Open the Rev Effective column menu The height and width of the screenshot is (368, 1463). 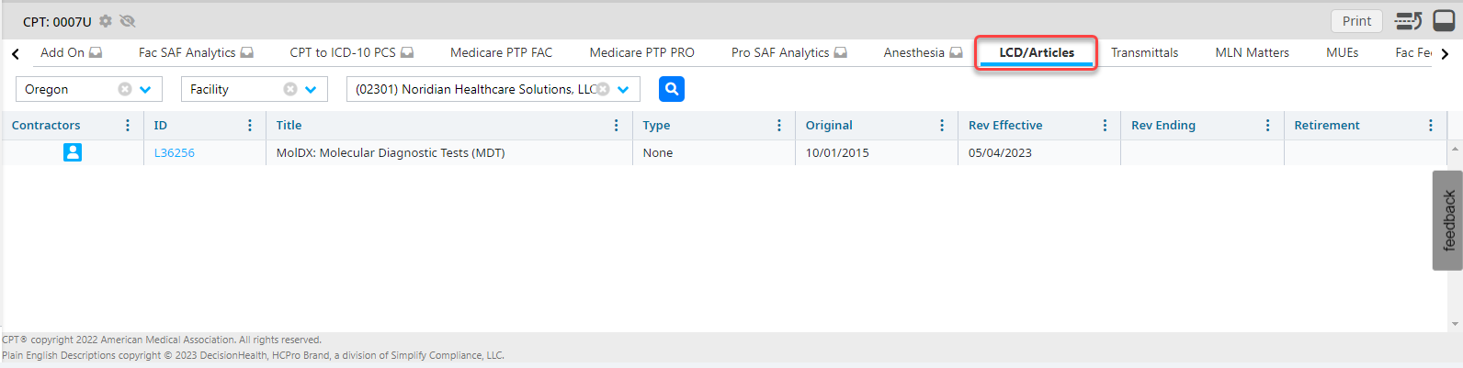[1105, 126]
